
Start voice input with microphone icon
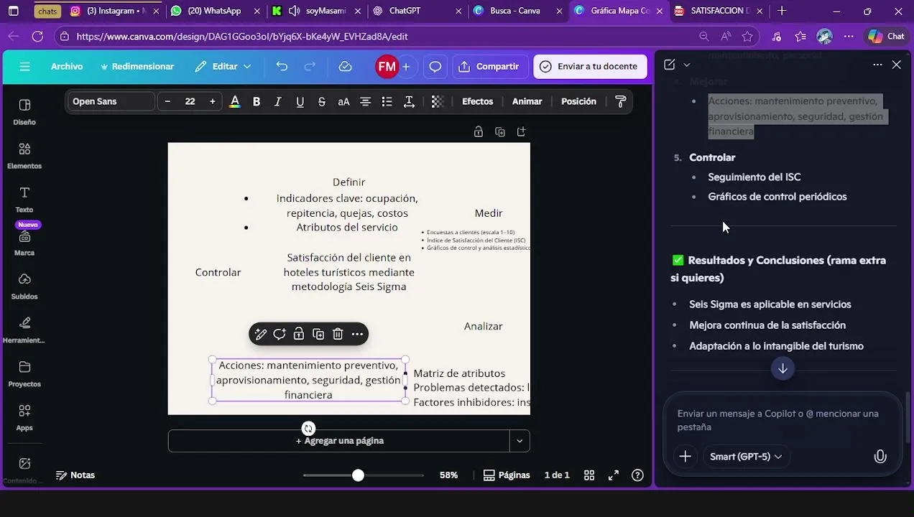880,457
